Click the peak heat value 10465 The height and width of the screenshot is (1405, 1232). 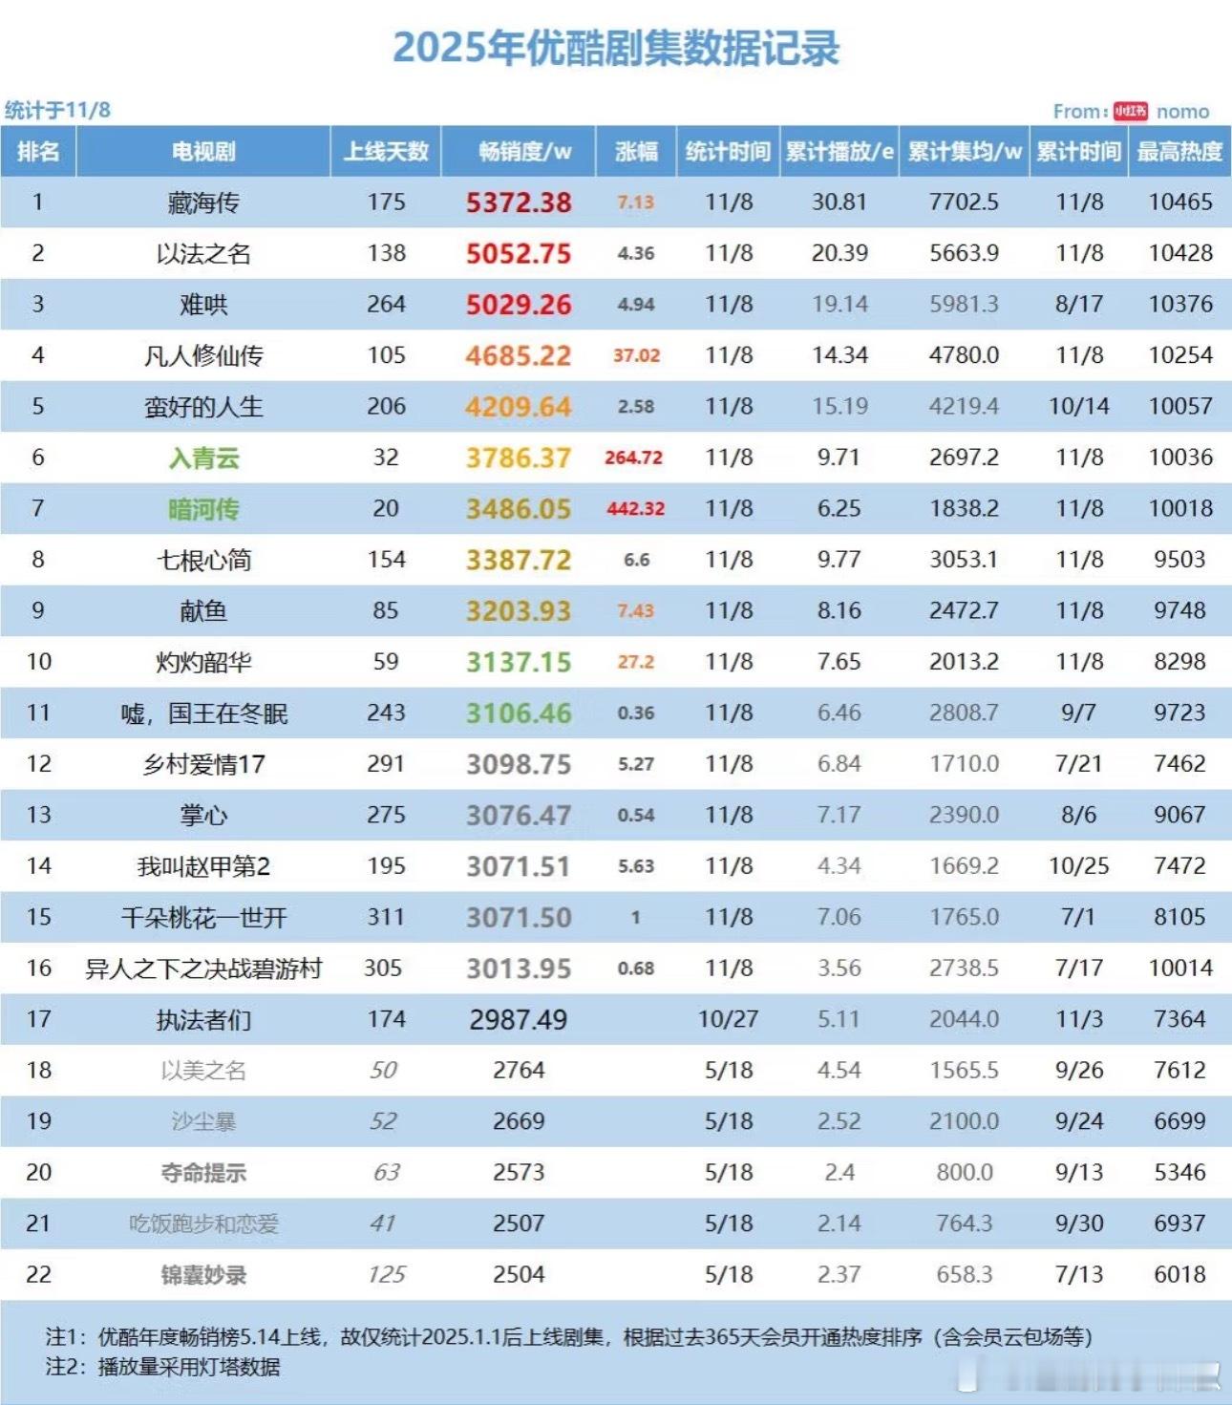point(1180,202)
